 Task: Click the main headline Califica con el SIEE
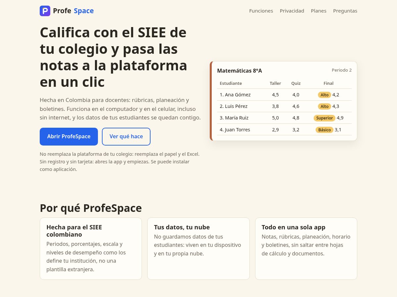113,57
